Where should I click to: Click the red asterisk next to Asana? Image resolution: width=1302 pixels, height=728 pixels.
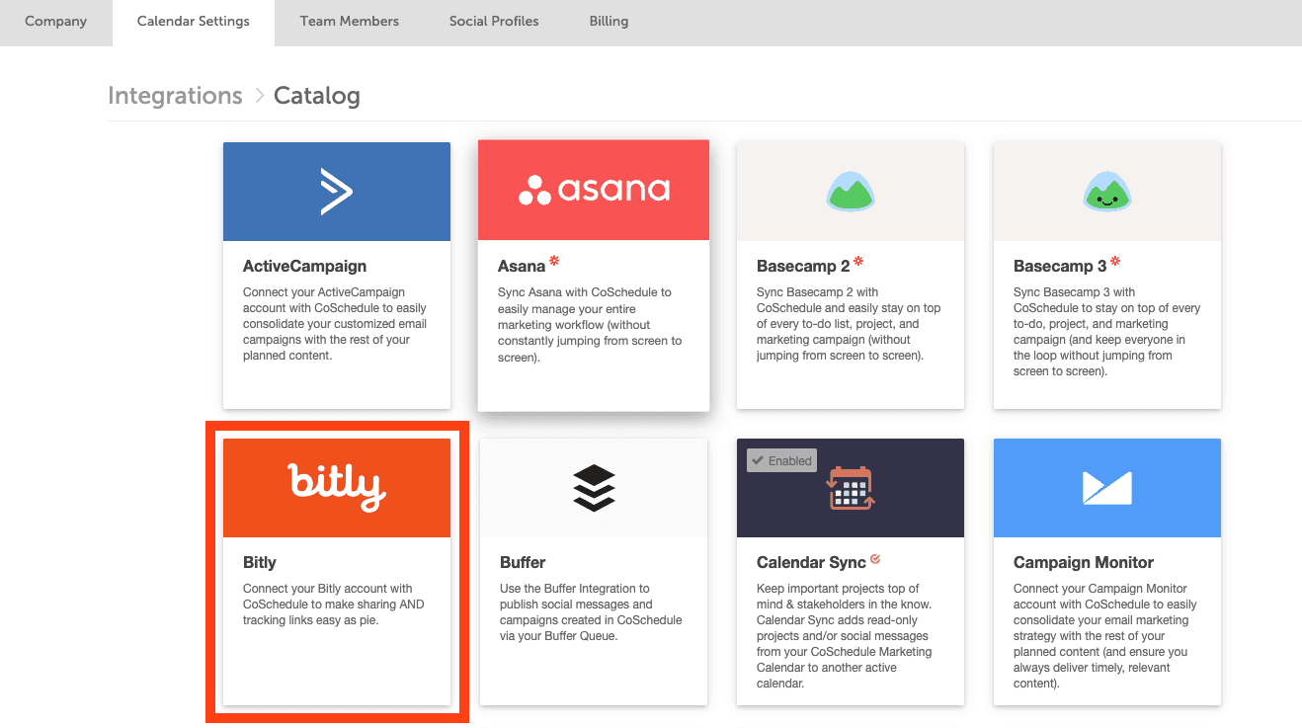pyautogui.click(x=554, y=262)
